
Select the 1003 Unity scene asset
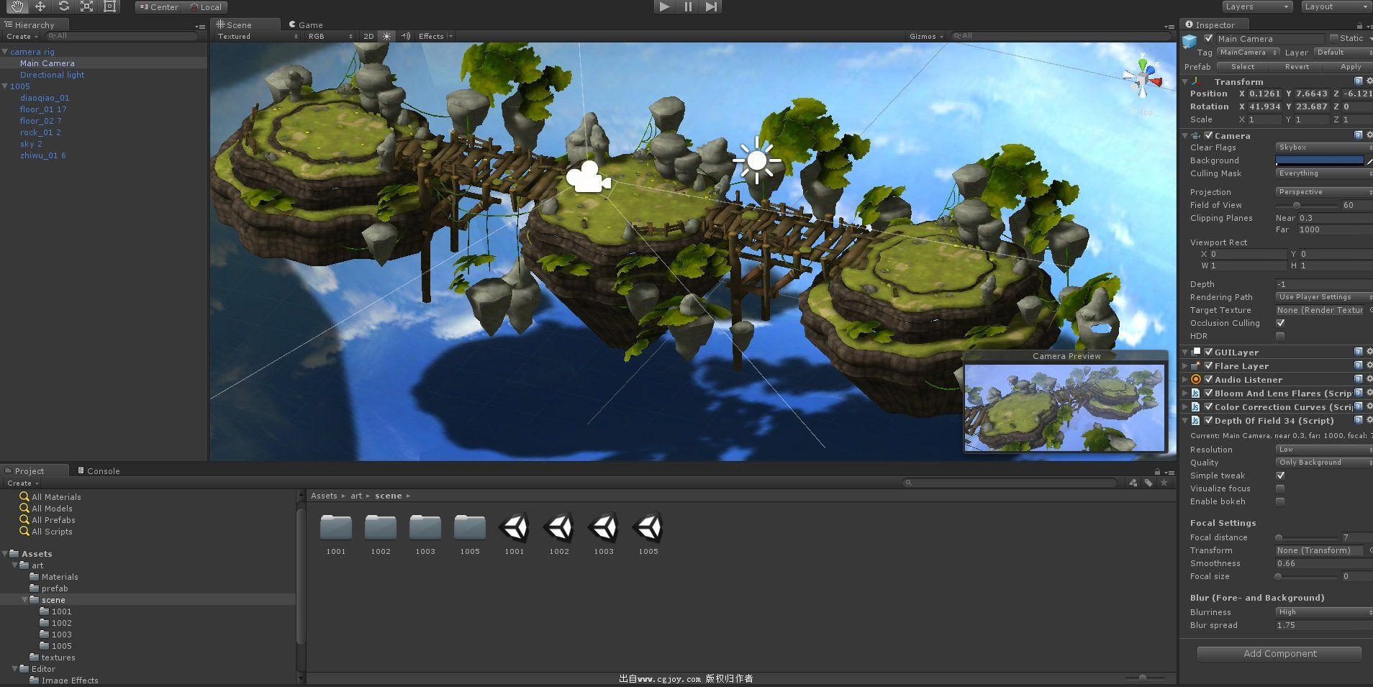tap(604, 528)
